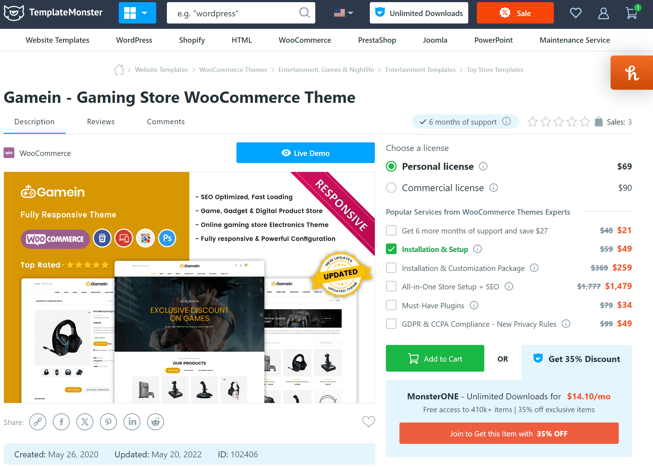Click Installation & Setup info icon

tap(477, 249)
